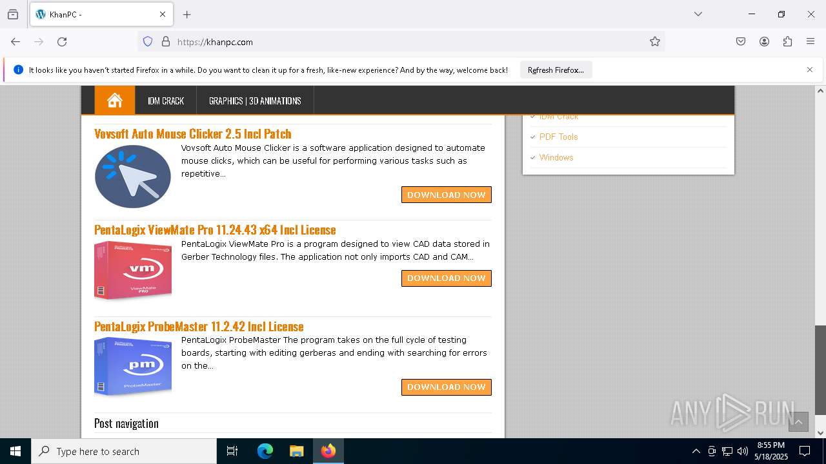Screen dimensions: 826x464
Task: Open Vovsoft Auto Mouse Clicker post title
Action: [193, 133]
